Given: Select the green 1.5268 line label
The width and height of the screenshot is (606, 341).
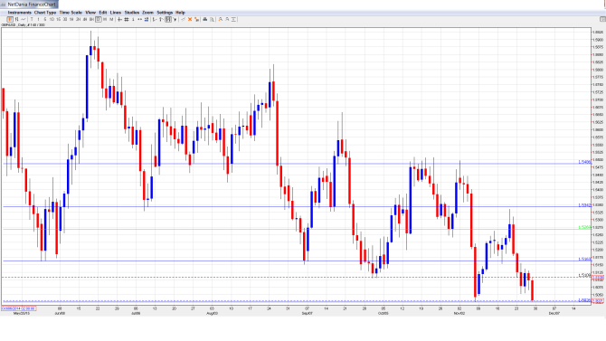Looking at the screenshot, I should coord(584,227).
